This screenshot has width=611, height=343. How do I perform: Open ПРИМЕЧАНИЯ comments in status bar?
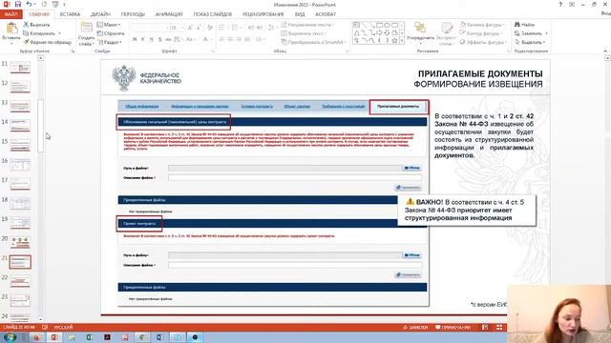(453, 328)
